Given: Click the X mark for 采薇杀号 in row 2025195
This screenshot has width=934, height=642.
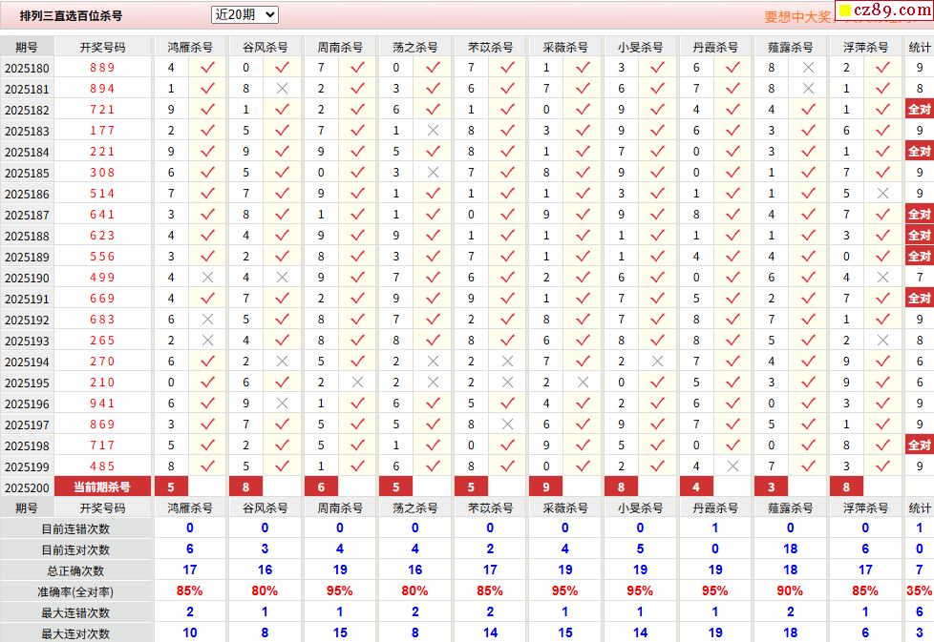Looking at the screenshot, I should [583, 383].
